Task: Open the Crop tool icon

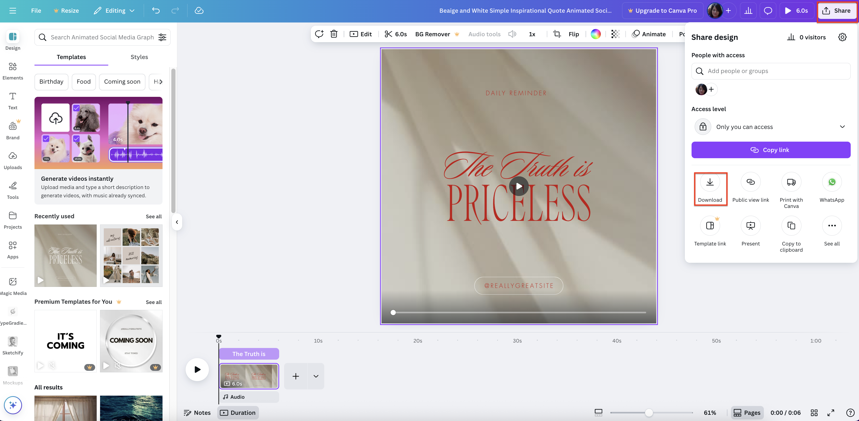Action: tap(557, 34)
